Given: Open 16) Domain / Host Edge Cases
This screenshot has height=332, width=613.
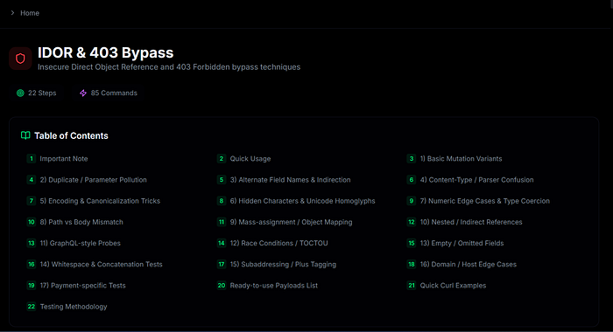Looking at the screenshot, I should click(x=468, y=264).
